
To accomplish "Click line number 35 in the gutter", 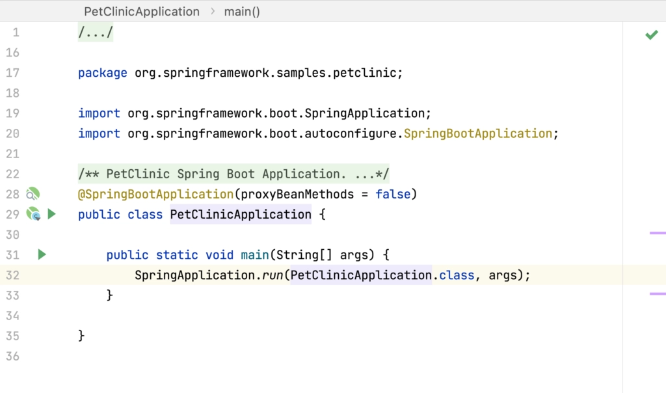I will click(x=13, y=336).
